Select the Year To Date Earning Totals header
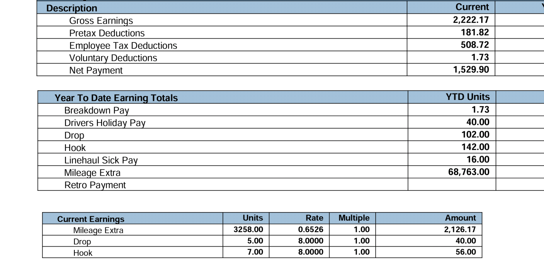The width and height of the screenshot is (544, 272). click(x=116, y=98)
